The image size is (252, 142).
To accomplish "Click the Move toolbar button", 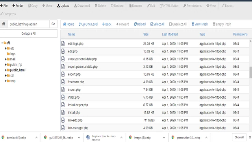I will (x=47, y=6).
